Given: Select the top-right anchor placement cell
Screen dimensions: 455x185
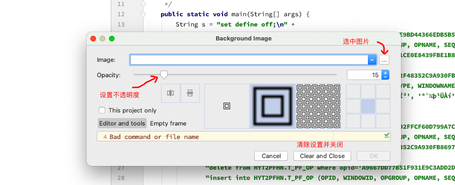Looking at the screenshot, I should (x=383, y=92).
